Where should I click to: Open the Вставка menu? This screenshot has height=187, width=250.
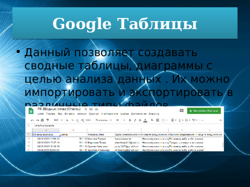pyautogui.click(x=70, y=114)
